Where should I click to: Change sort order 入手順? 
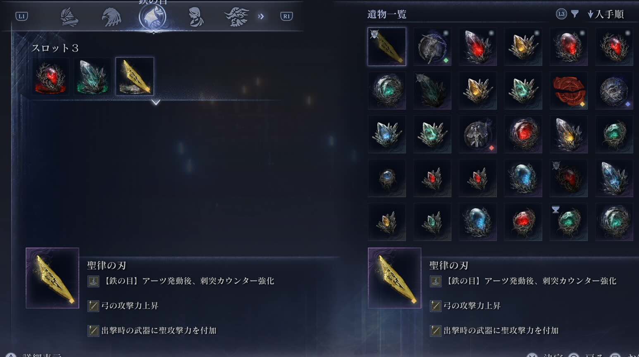[606, 14]
